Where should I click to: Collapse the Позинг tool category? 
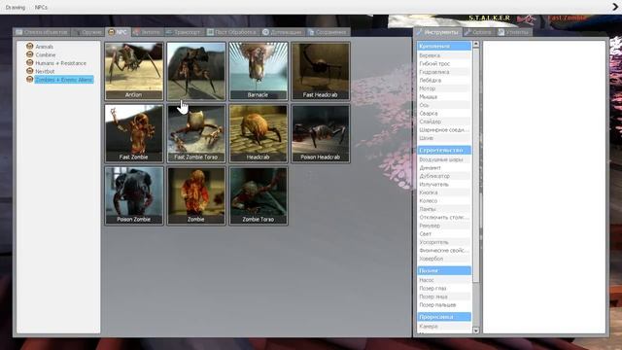tap(444, 270)
